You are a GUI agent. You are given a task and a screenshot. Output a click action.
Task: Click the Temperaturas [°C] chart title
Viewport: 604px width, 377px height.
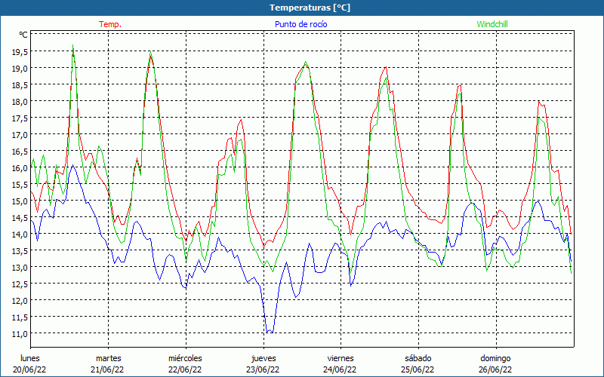[x=310, y=8]
